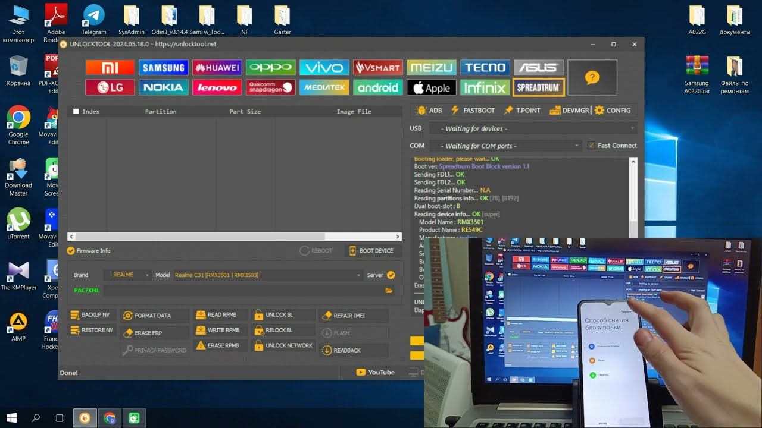Open the DEVMGR tab

(569, 111)
